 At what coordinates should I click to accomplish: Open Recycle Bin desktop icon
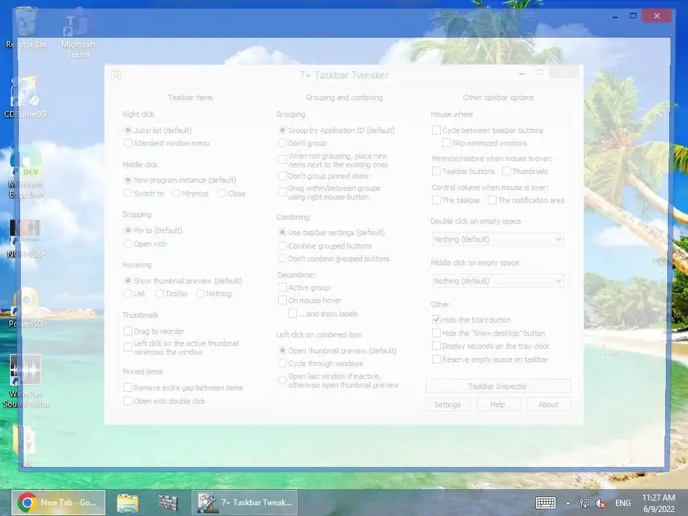(26, 27)
